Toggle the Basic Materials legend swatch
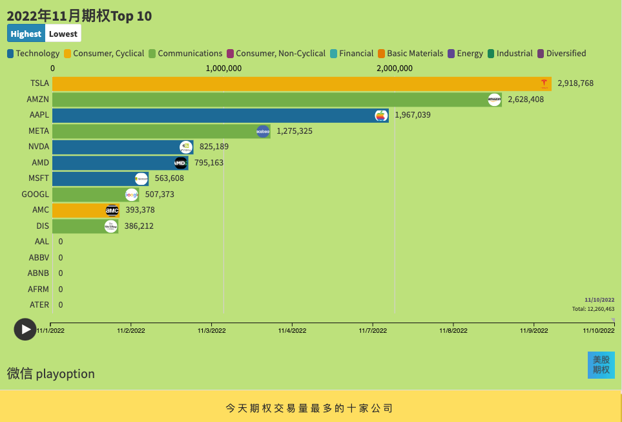622x422 pixels. click(381, 54)
